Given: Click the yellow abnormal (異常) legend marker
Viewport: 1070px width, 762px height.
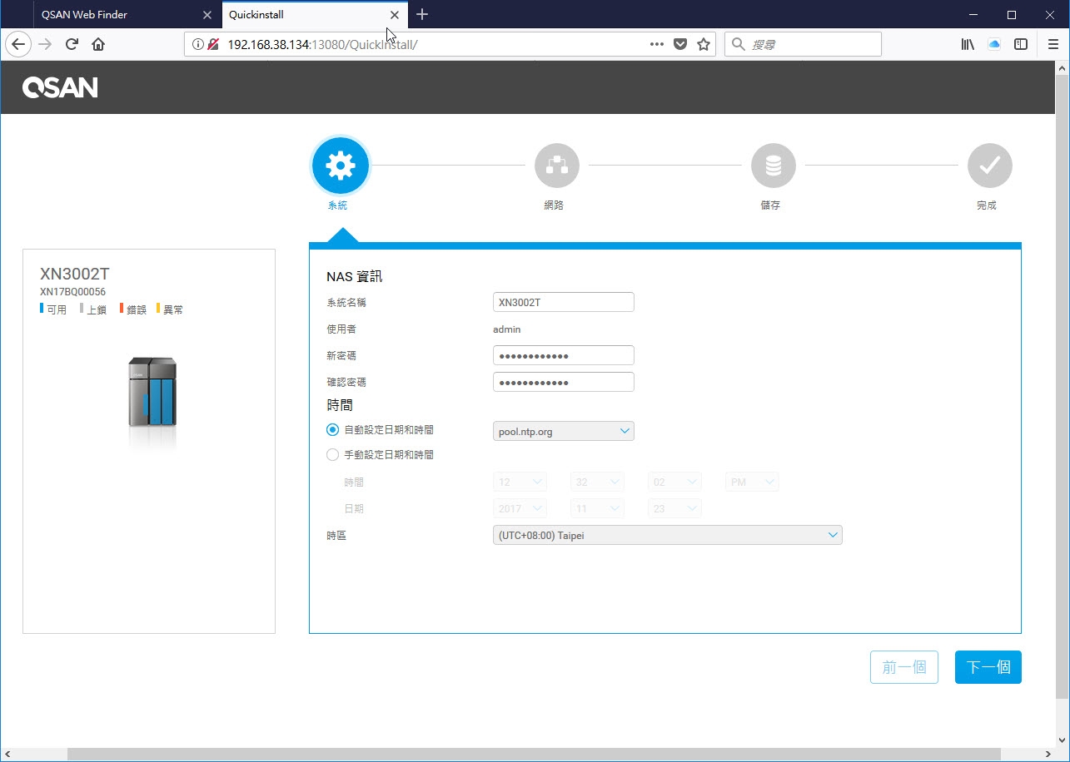Looking at the screenshot, I should point(158,309).
